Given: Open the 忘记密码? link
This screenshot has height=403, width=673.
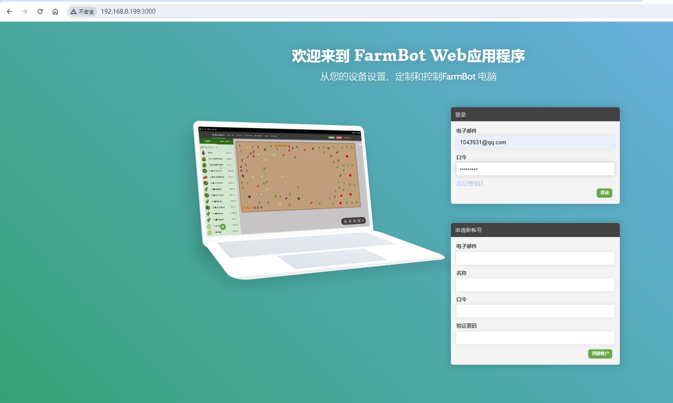Looking at the screenshot, I should click(x=470, y=183).
